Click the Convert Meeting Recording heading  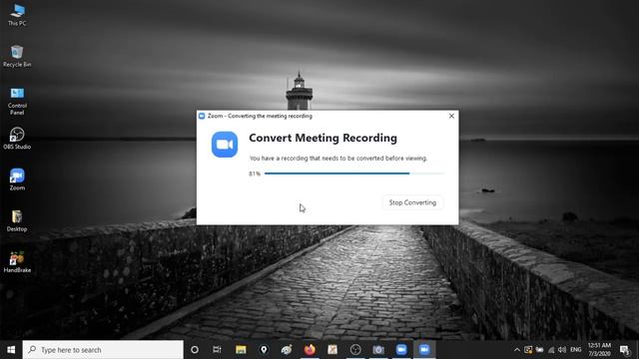[x=322, y=138]
